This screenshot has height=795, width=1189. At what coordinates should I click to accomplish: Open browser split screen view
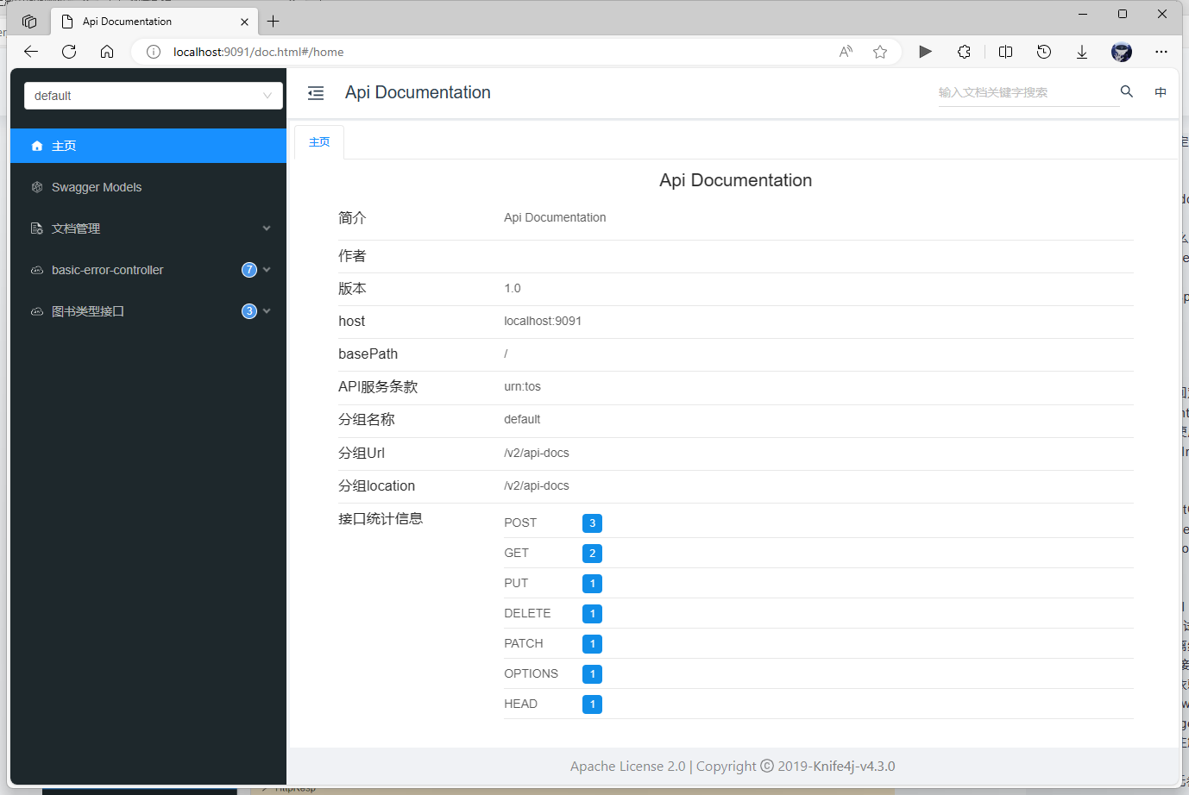1005,52
